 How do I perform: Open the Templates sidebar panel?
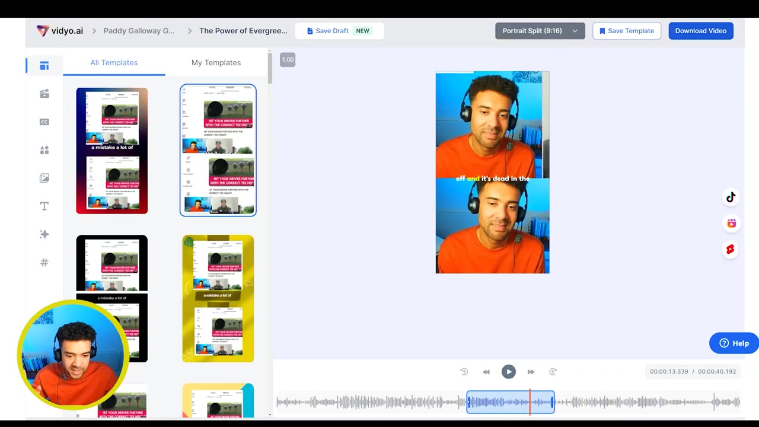[x=44, y=66]
